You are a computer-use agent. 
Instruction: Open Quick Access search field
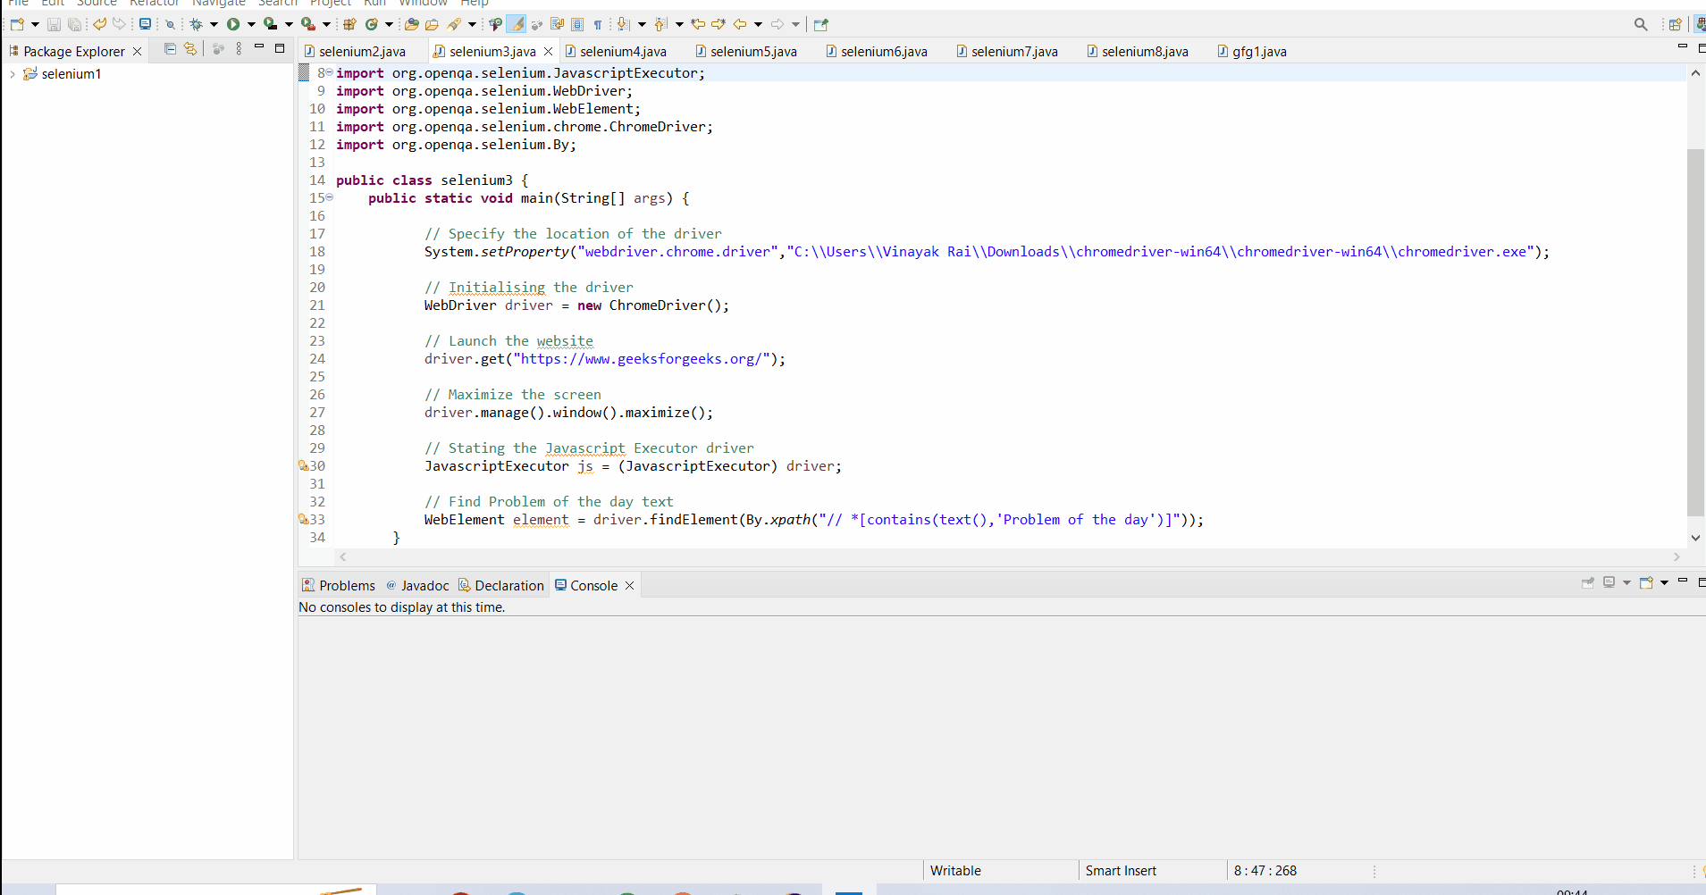[x=1641, y=24]
